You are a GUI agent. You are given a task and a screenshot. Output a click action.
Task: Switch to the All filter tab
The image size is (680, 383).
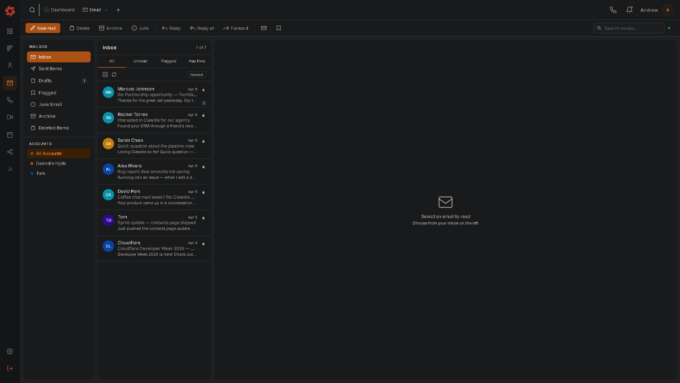(x=112, y=61)
